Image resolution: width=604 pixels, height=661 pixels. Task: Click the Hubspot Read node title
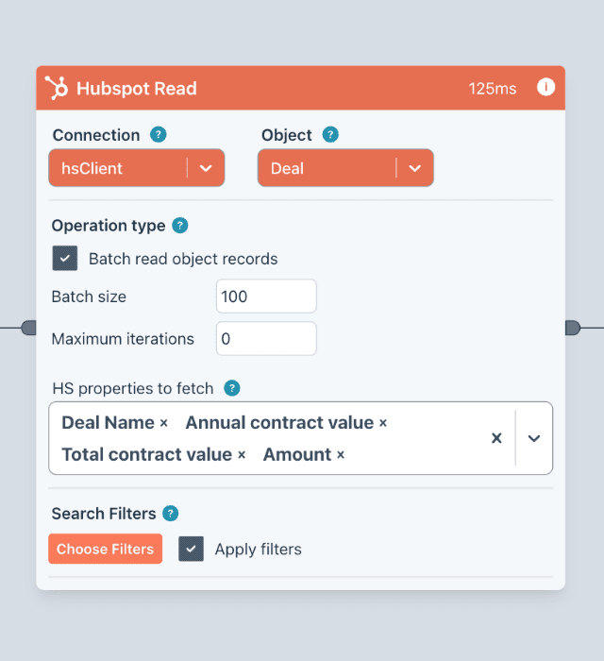(137, 89)
